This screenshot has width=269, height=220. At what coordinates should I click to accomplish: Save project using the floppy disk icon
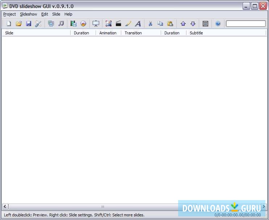(x=29, y=24)
